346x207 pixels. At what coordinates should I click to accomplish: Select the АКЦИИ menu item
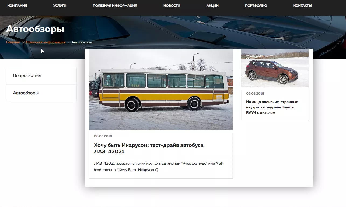(x=212, y=6)
